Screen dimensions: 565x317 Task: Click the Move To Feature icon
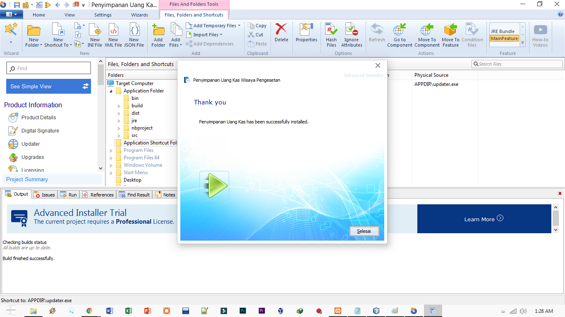[x=450, y=30]
